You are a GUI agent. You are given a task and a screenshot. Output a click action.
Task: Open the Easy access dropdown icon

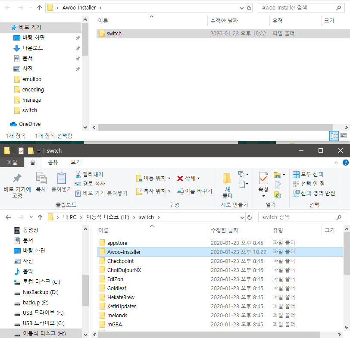pyautogui.click(x=243, y=184)
